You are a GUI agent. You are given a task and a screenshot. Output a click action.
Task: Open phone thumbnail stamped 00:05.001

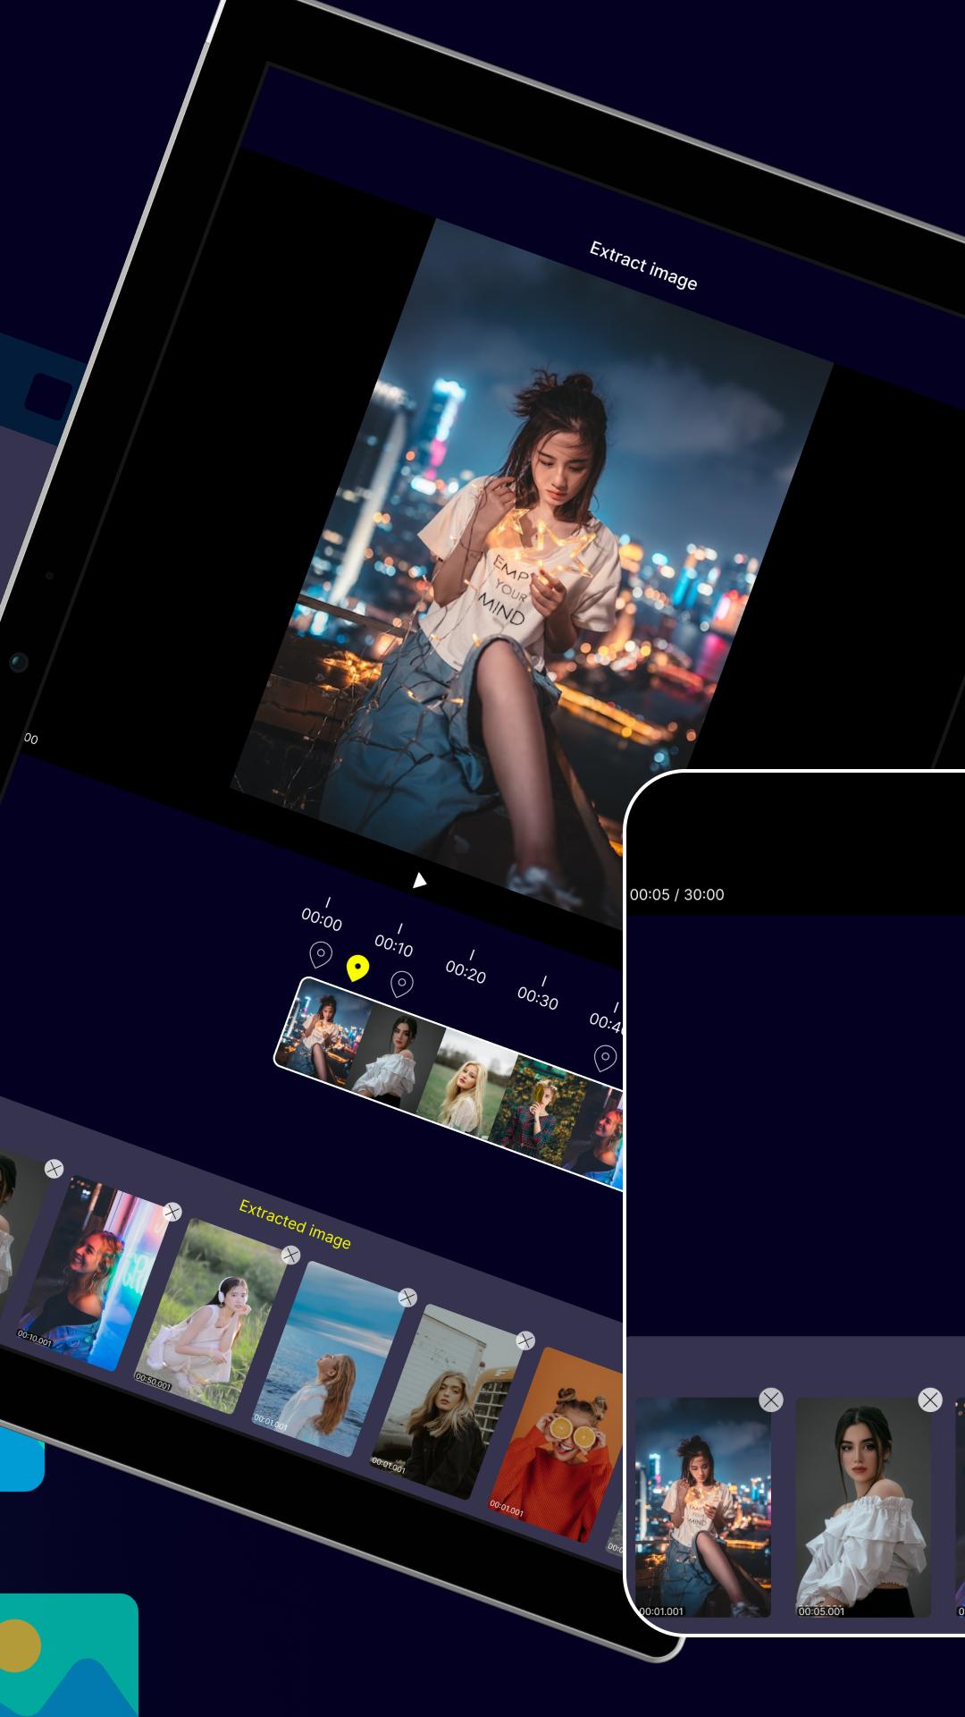coord(862,1508)
